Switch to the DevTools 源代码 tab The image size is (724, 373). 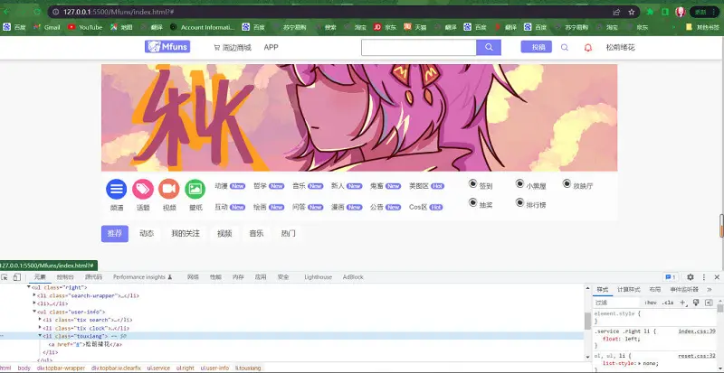click(93, 277)
